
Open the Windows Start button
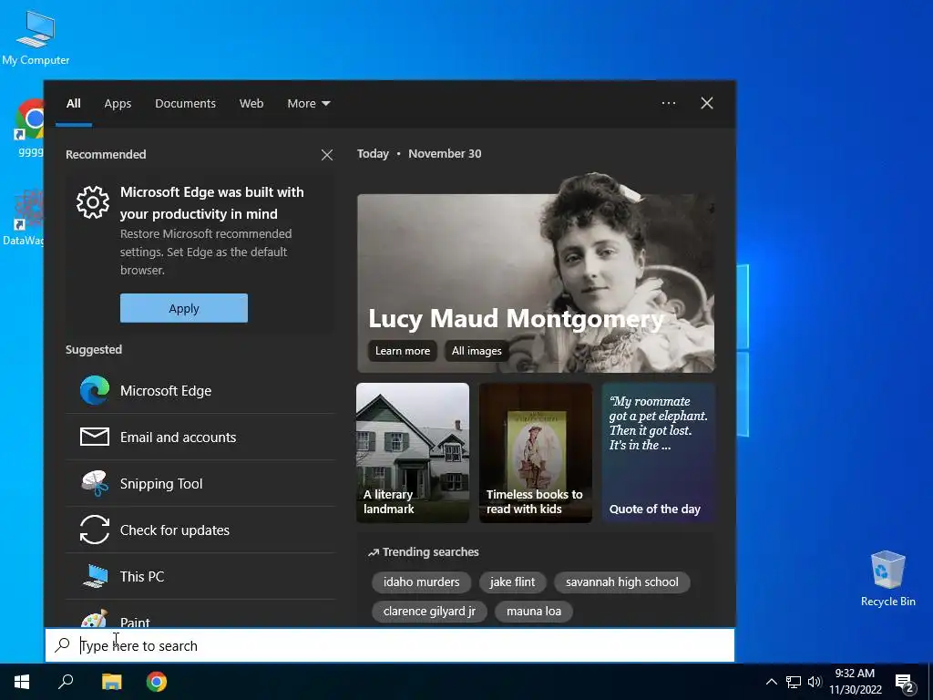pyautogui.click(x=22, y=682)
